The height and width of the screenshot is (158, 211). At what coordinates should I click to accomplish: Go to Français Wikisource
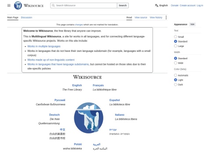click(x=98, y=85)
